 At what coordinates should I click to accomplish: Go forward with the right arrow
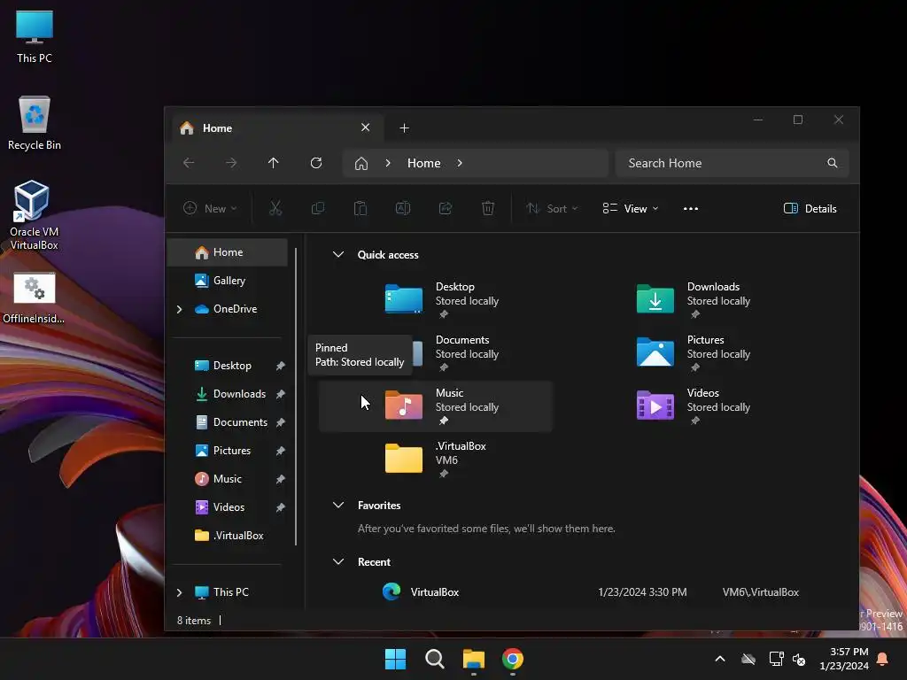pyautogui.click(x=231, y=163)
